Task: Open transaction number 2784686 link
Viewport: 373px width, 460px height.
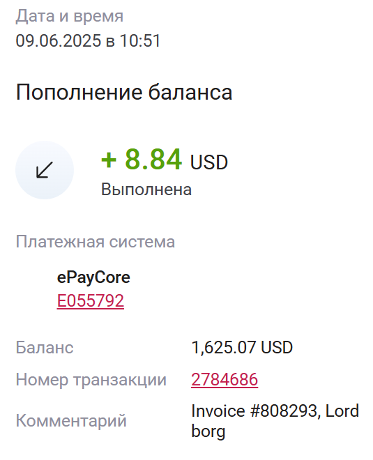Action: pos(224,379)
